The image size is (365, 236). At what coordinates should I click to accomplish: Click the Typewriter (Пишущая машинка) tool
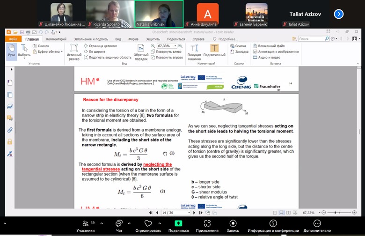coord(194,52)
